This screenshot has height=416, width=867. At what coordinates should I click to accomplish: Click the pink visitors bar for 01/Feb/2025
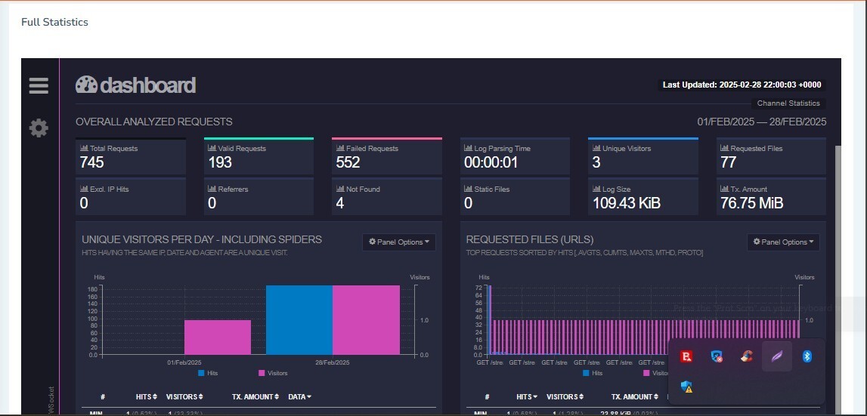(x=217, y=337)
